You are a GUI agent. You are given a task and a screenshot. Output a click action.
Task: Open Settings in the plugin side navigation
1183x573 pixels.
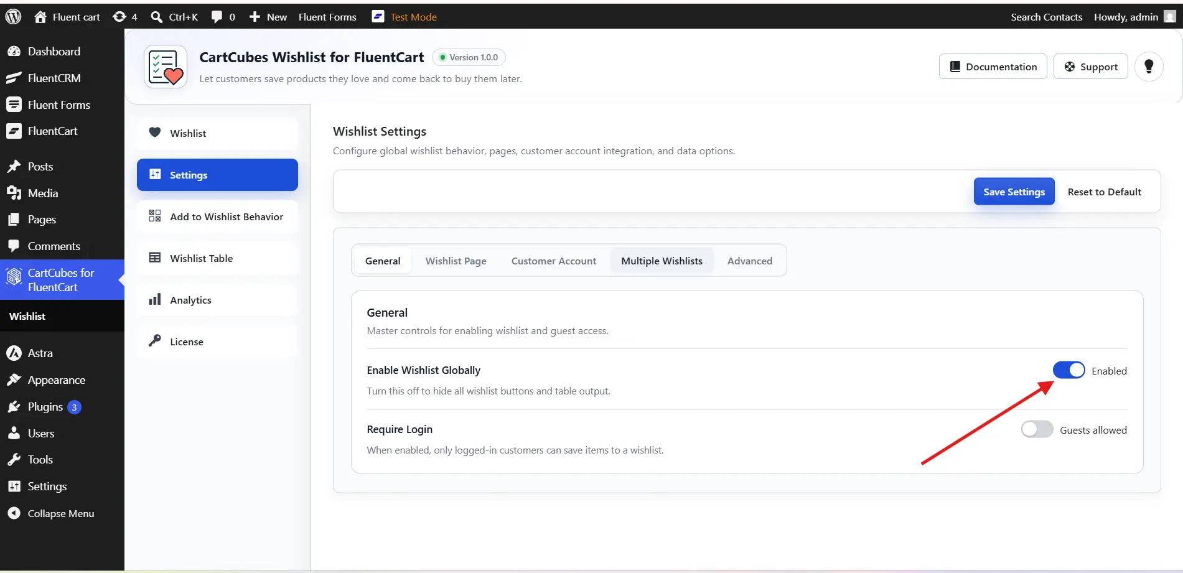[x=217, y=175]
